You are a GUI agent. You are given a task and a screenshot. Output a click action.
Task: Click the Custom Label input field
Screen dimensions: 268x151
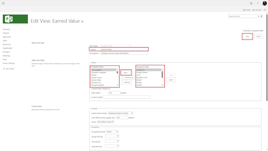point(126,97)
